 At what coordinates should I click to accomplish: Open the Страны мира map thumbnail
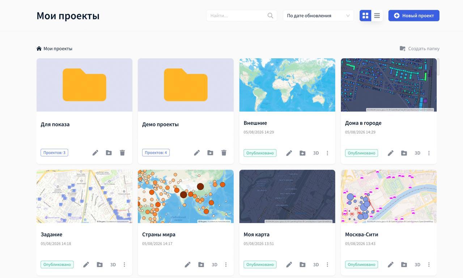pos(186,197)
